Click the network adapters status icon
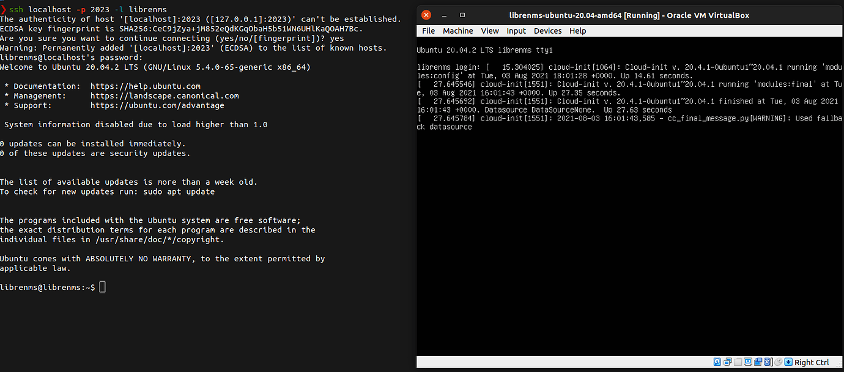This screenshot has width=844, height=372. [x=727, y=362]
